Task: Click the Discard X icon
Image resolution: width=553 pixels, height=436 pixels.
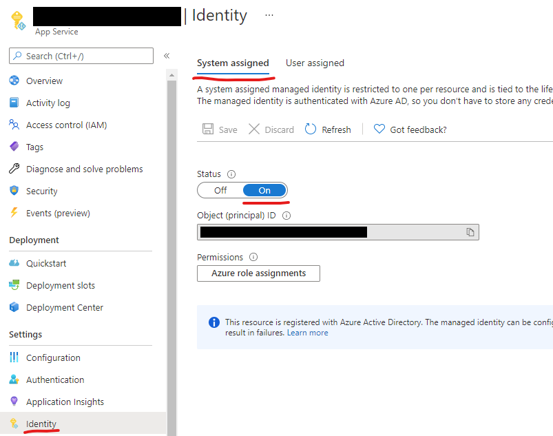Action: tap(254, 129)
